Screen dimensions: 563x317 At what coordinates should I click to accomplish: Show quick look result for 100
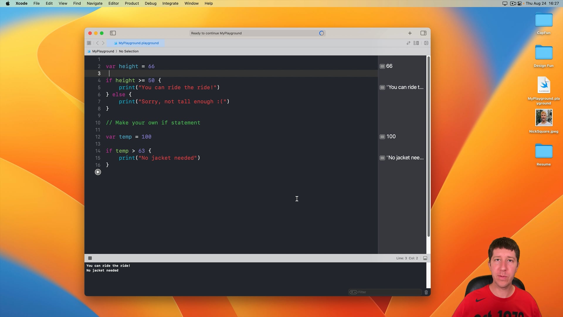[x=382, y=137]
